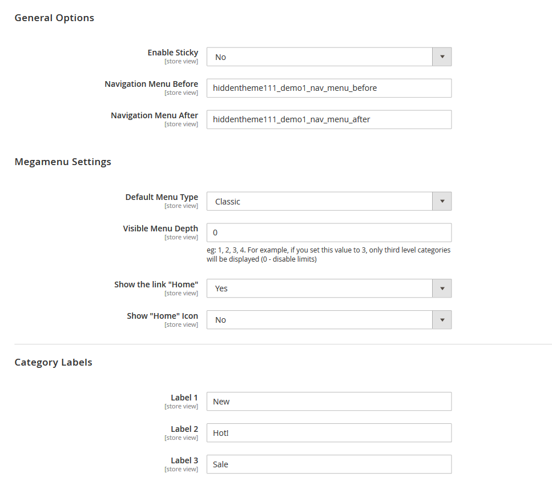Select the Label 2 field showing Hot!
Screen dimensions: 552x501
329,433
